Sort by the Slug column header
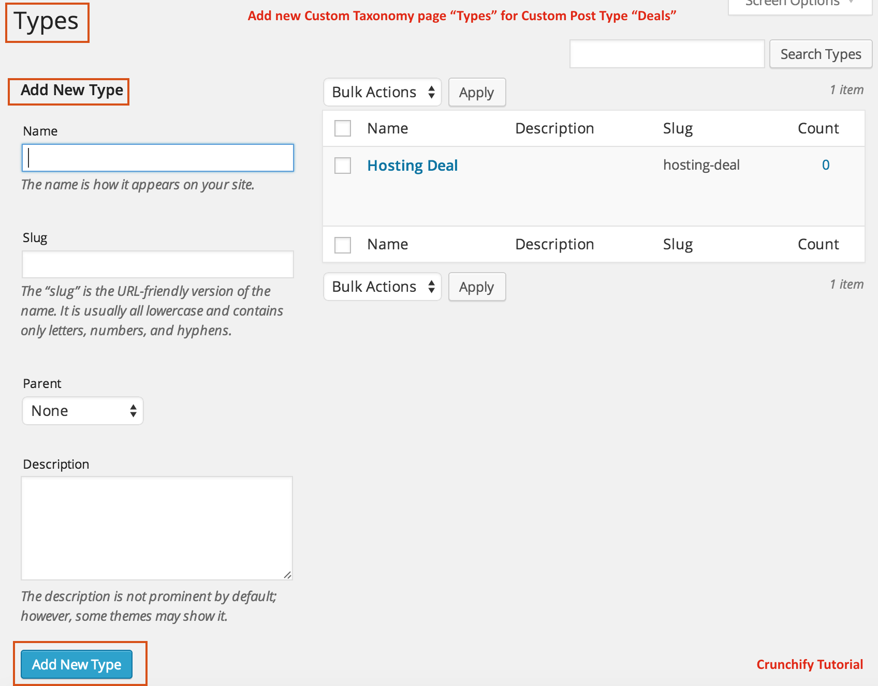878x686 pixels. pyautogui.click(x=677, y=128)
